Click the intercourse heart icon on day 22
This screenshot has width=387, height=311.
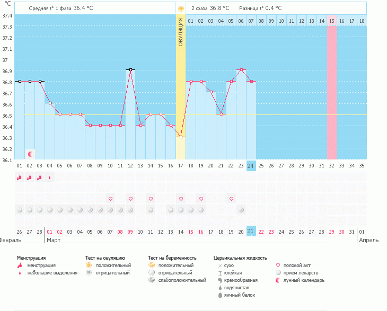(x=231, y=199)
